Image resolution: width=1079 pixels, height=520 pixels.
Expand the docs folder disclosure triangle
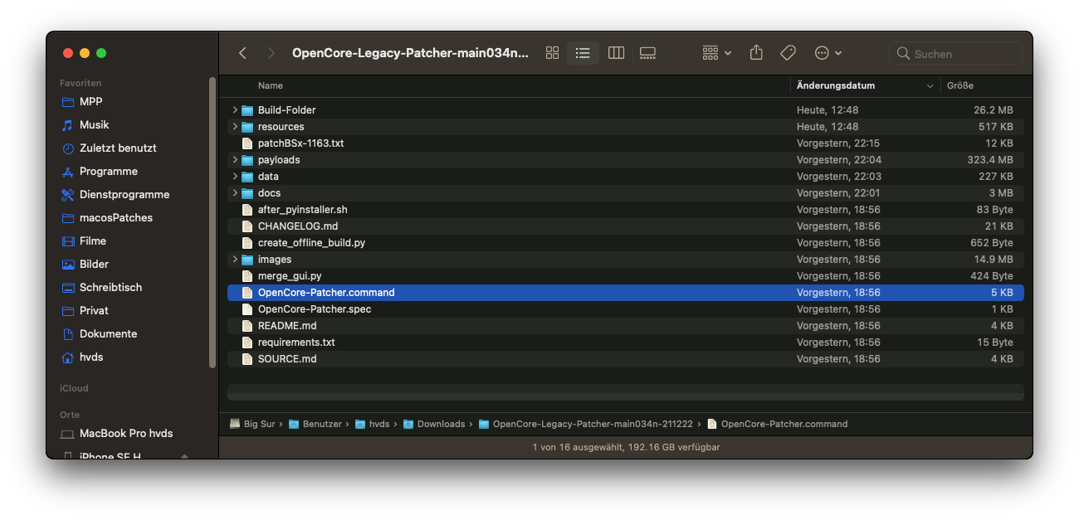coord(235,193)
